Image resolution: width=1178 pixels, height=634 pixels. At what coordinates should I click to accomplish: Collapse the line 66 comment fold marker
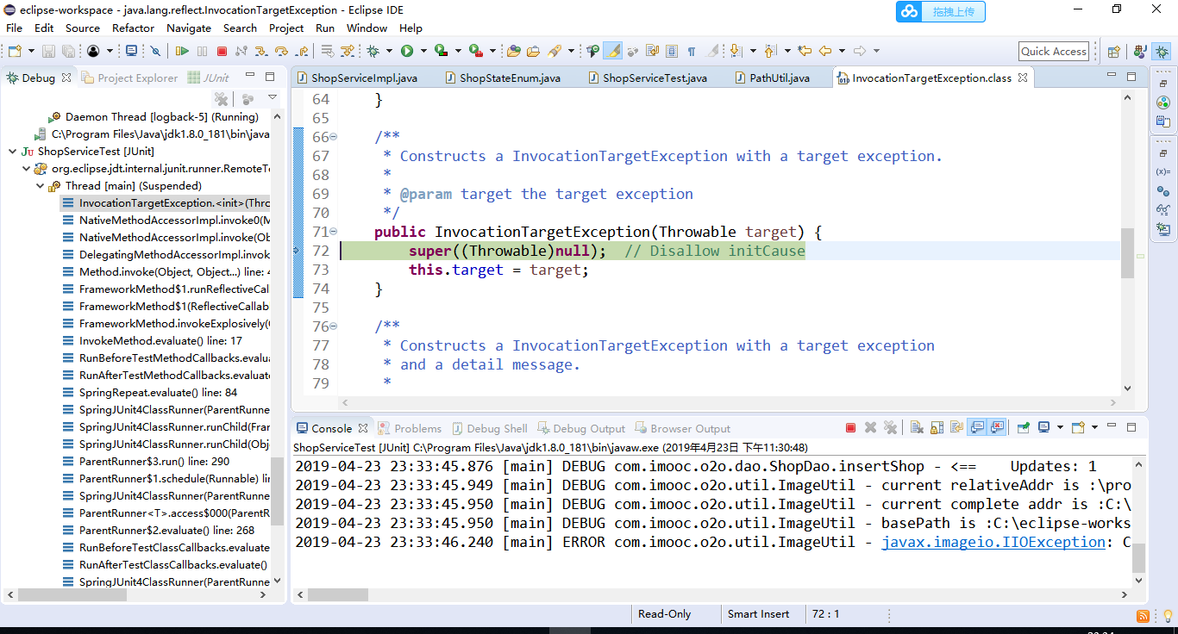point(334,137)
